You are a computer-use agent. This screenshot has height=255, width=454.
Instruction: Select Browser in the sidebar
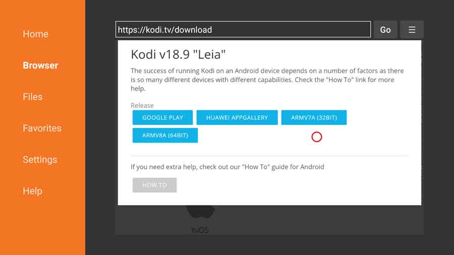pyautogui.click(x=40, y=66)
